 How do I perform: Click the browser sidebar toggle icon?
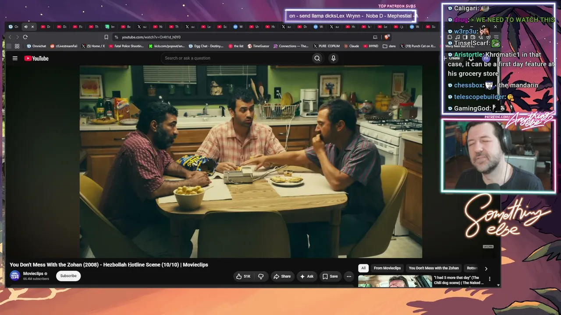click(x=464, y=37)
